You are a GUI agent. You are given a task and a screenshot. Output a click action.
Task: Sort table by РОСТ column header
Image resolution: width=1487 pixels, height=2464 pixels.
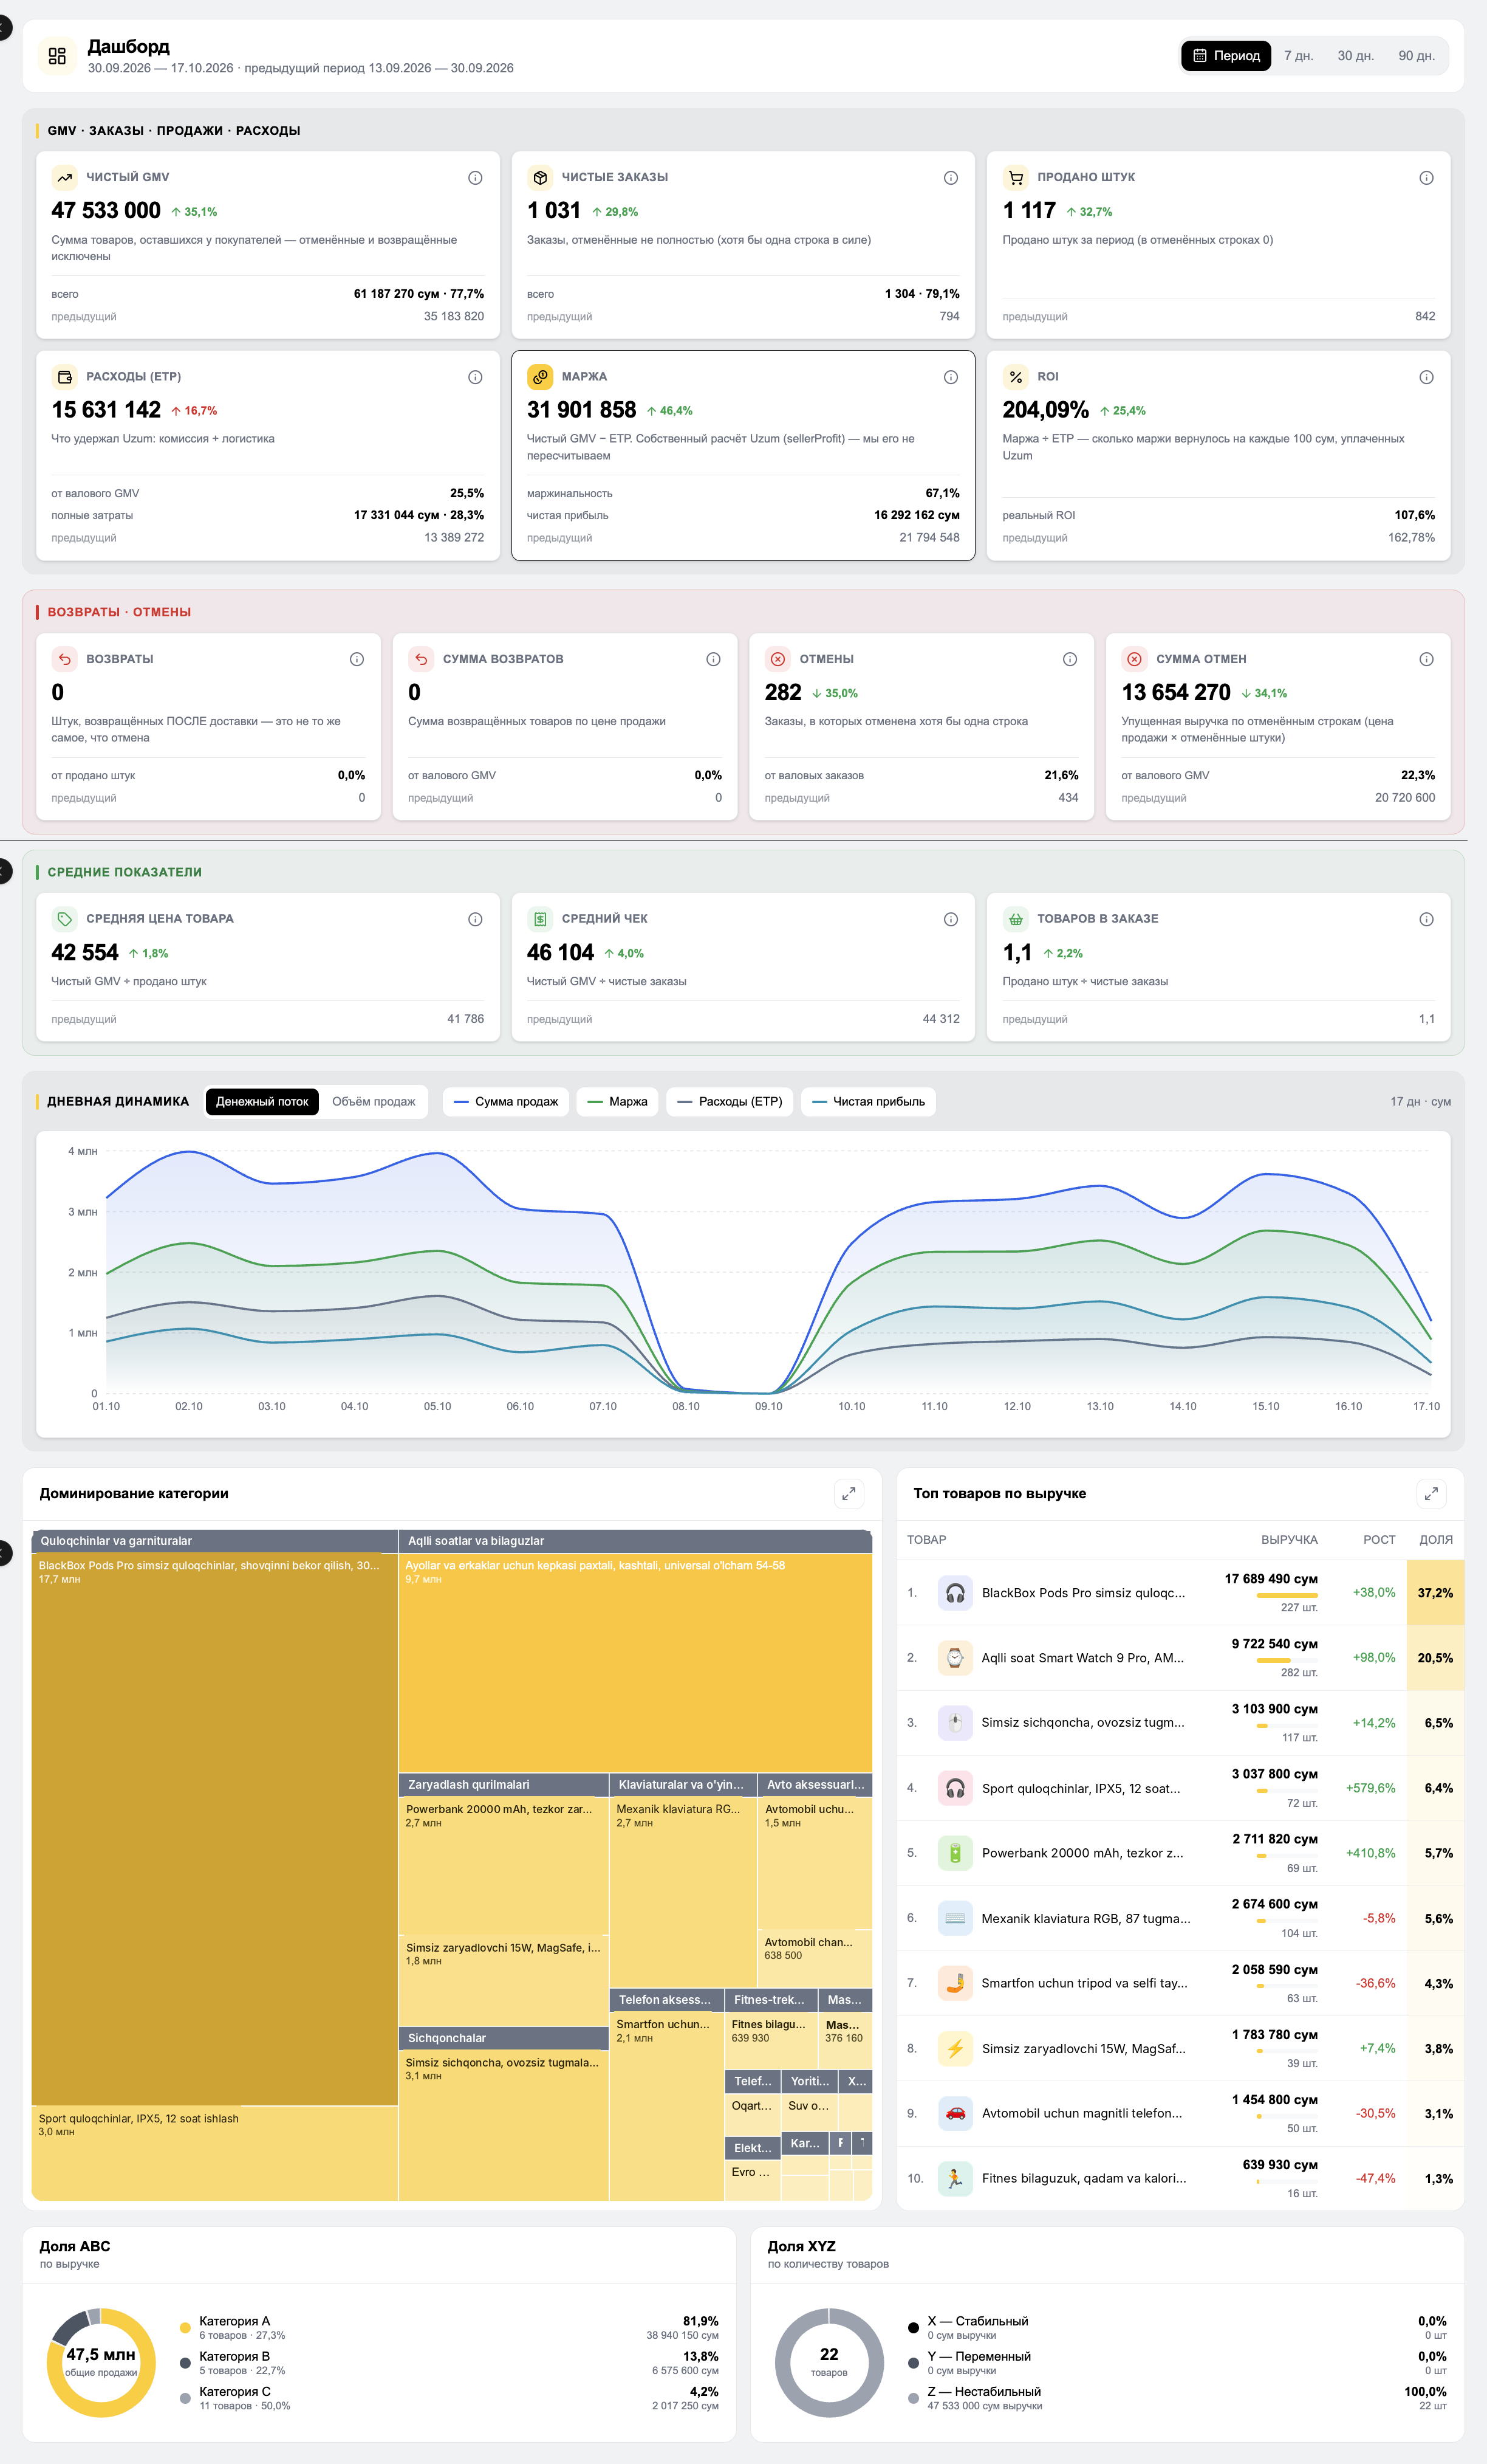pos(1379,1540)
